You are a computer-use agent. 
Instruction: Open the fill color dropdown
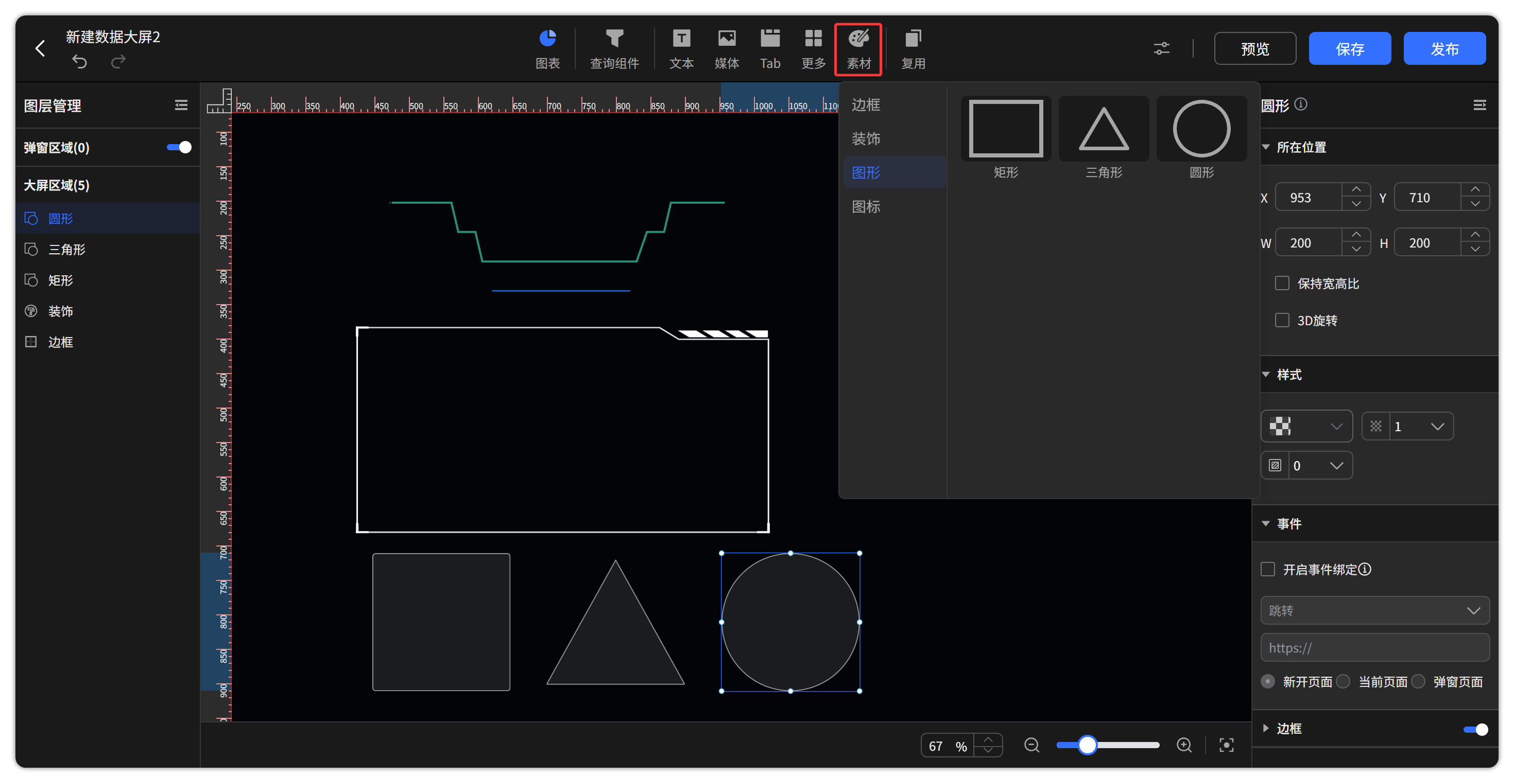[x=1306, y=426]
